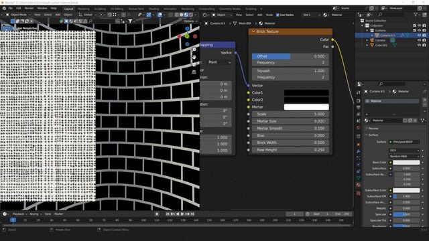Switch to the Layout workspace tab

(x=68, y=9)
